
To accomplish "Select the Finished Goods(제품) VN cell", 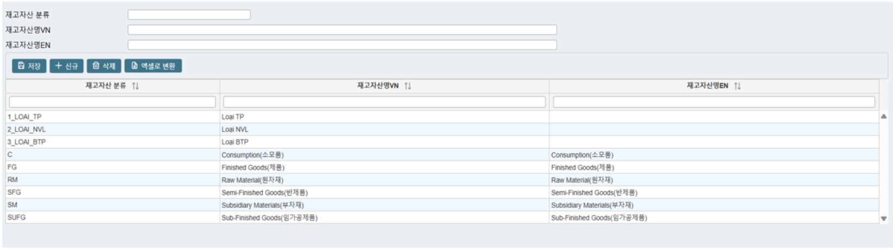I will pyautogui.click(x=253, y=168).
